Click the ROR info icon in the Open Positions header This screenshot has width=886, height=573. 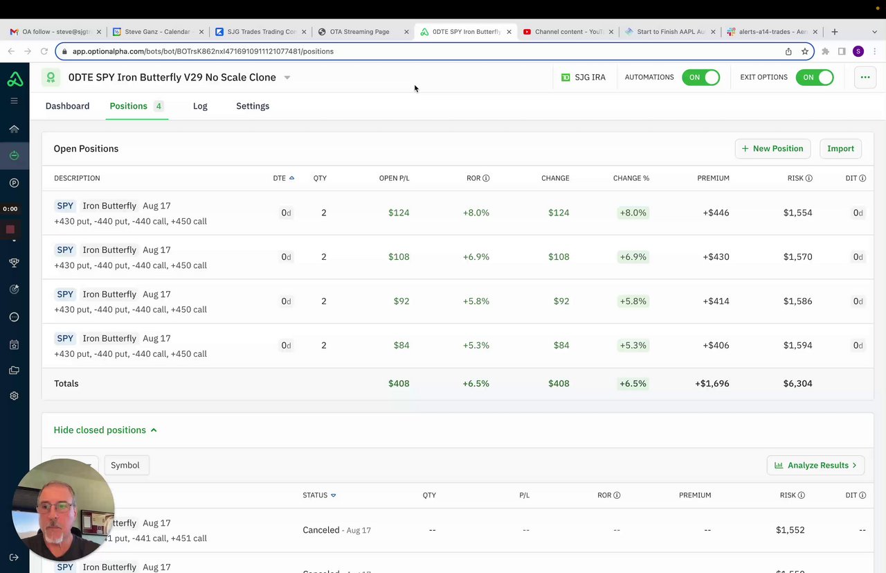pyautogui.click(x=486, y=178)
